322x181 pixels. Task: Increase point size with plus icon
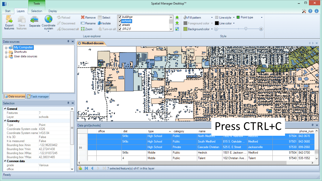tap(261, 29)
